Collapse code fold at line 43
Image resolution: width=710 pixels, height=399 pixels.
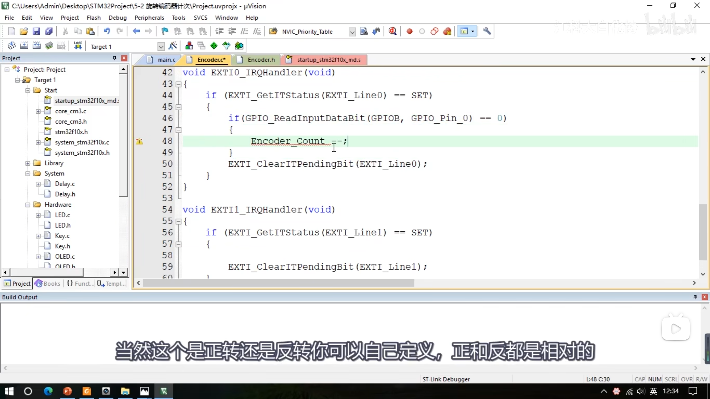179,84
